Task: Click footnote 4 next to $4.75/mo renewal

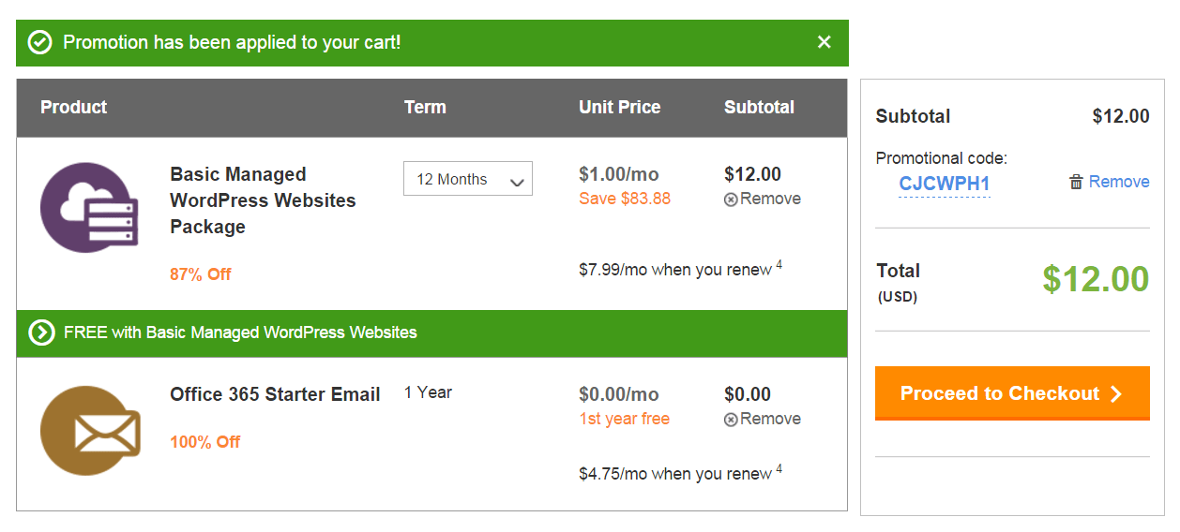Action: (x=779, y=469)
